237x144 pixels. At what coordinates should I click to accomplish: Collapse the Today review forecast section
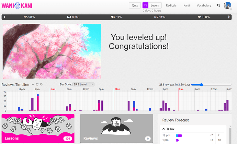click(x=163, y=129)
